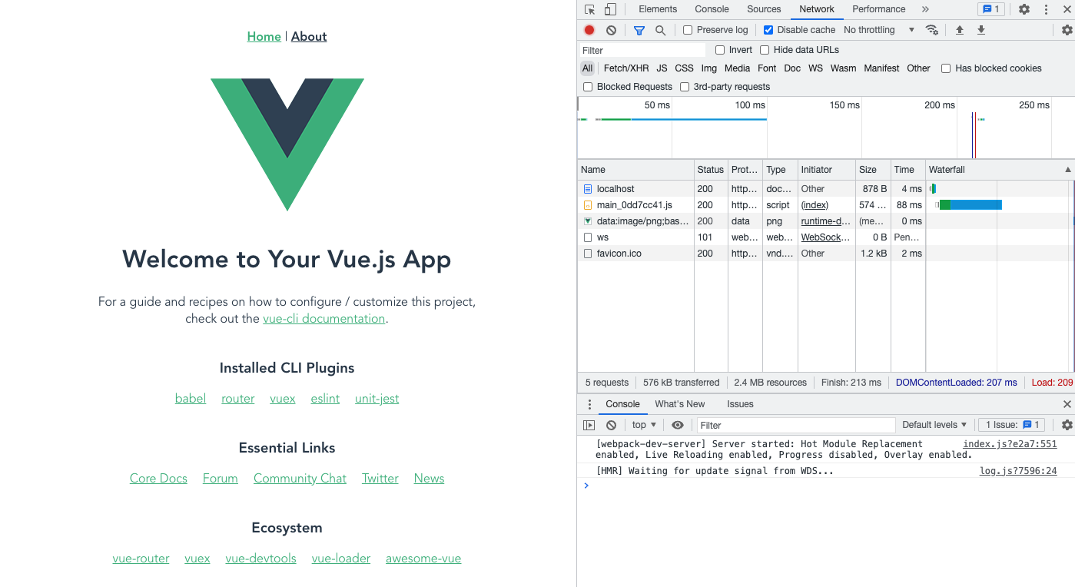Open network conditions wifi icon
This screenshot has height=587, width=1075.
931,30
